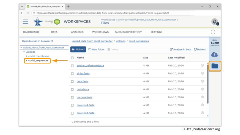Click the browser address bar URL
Image resolution: width=240 pixels, height=135 pixels.
pos(103,13)
